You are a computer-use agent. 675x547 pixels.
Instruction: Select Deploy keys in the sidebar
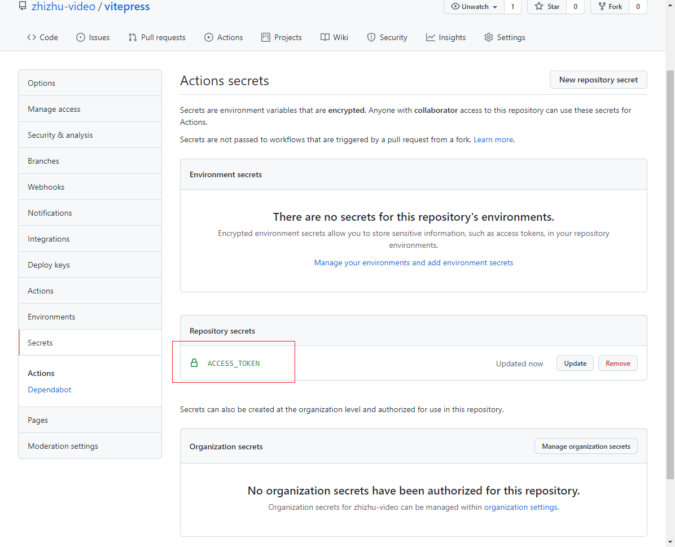click(x=49, y=265)
